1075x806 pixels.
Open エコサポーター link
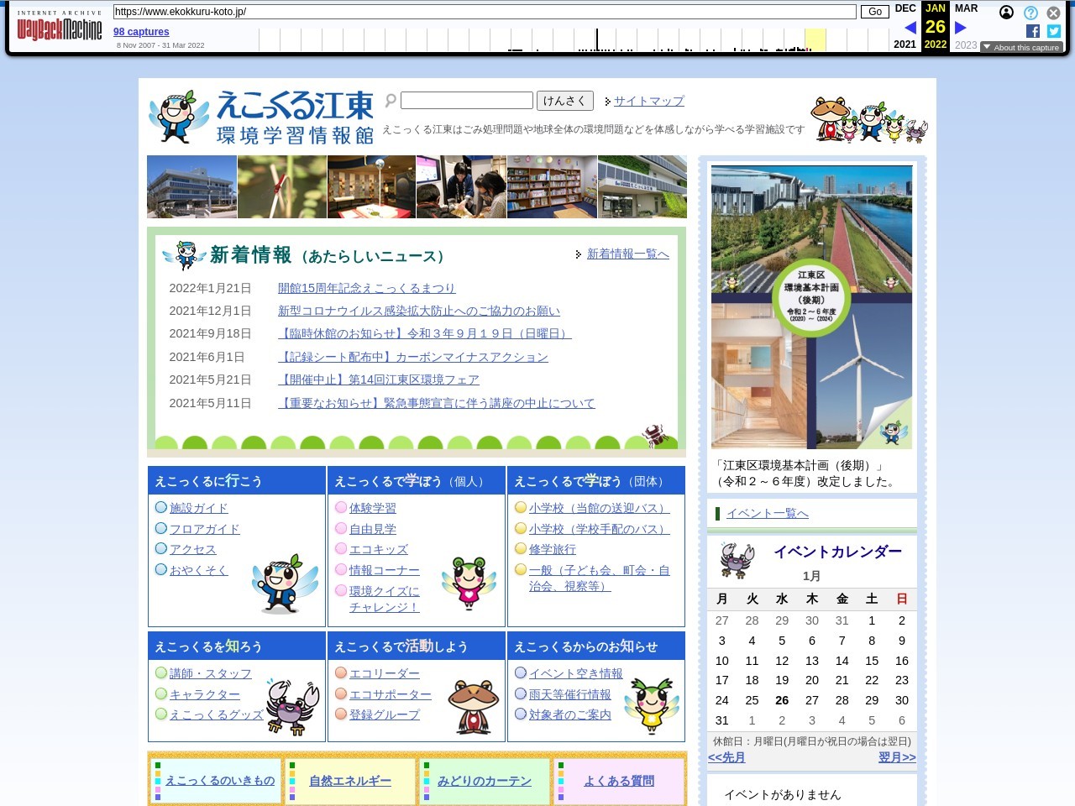(x=391, y=694)
